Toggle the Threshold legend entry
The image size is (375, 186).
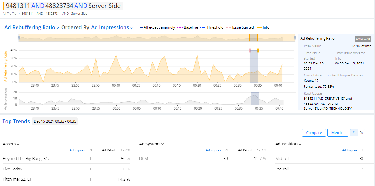212,28
